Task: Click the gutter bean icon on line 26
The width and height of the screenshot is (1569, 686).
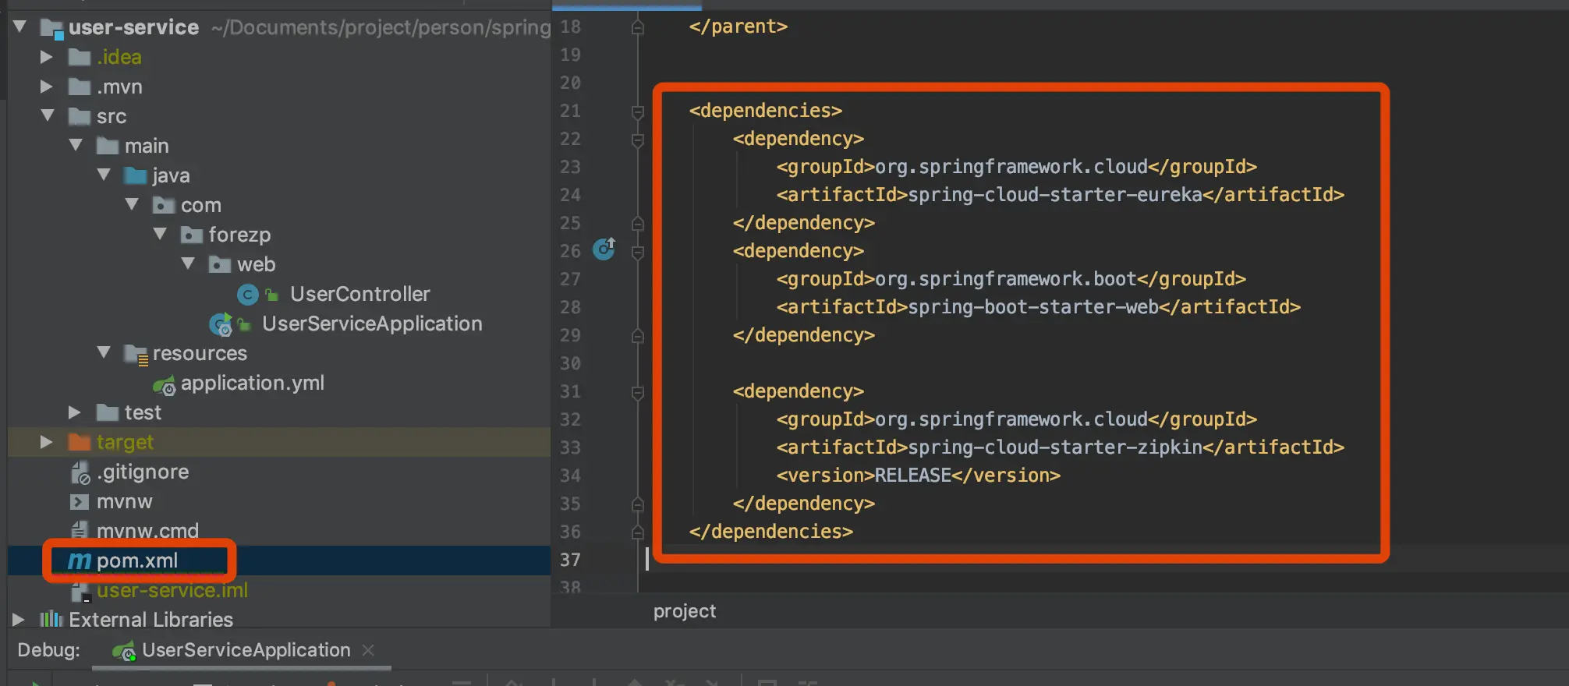Action: tap(604, 249)
